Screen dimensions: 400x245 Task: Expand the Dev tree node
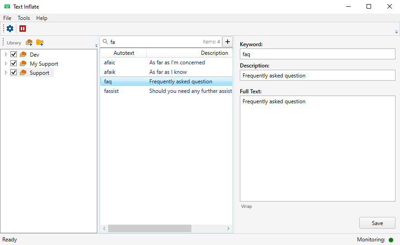(x=6, y=54)
